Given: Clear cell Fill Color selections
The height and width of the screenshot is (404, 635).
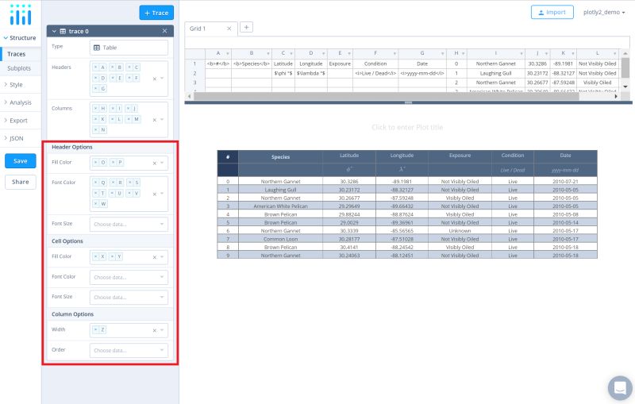Looking at the screenshot, I should [154, 257].
